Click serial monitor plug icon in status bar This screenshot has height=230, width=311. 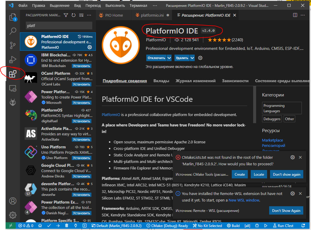pyautogui.click(x=76, y=226)
